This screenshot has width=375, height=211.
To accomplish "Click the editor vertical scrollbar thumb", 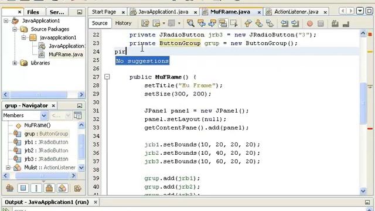I will coord(363,103).
